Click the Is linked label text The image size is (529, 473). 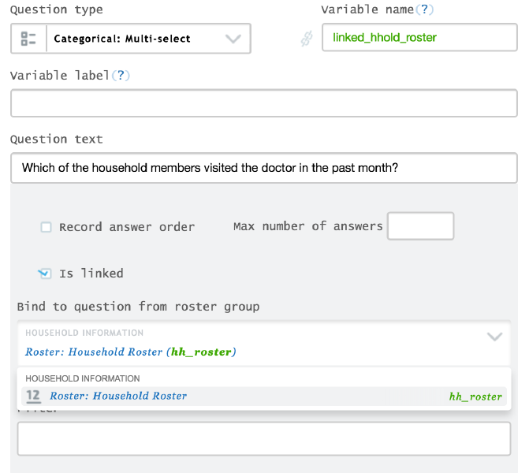91,274
